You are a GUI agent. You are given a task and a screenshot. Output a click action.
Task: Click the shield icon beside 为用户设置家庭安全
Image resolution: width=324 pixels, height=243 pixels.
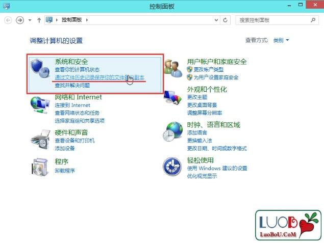pyautogui.click(x=189, y=77)
